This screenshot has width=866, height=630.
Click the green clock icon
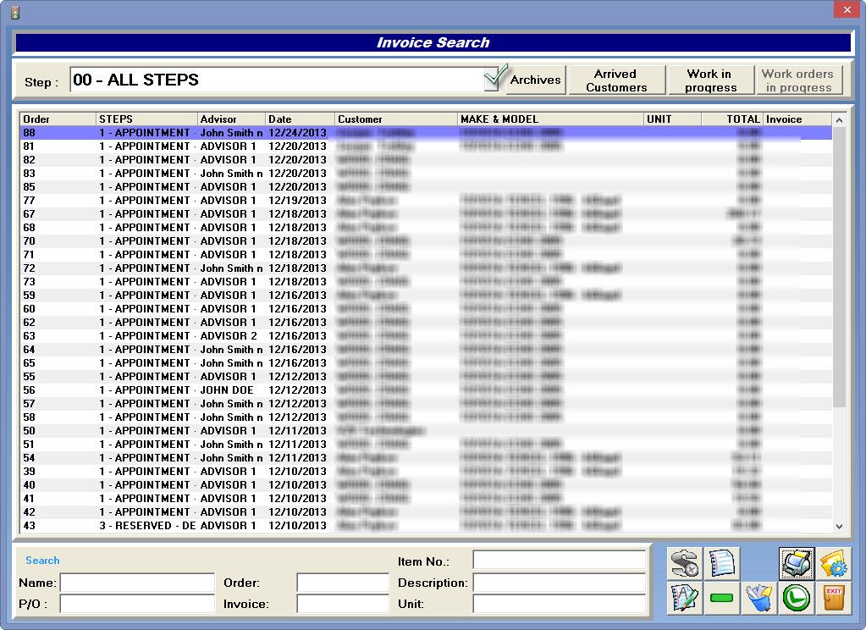click(x=797, y=597)
